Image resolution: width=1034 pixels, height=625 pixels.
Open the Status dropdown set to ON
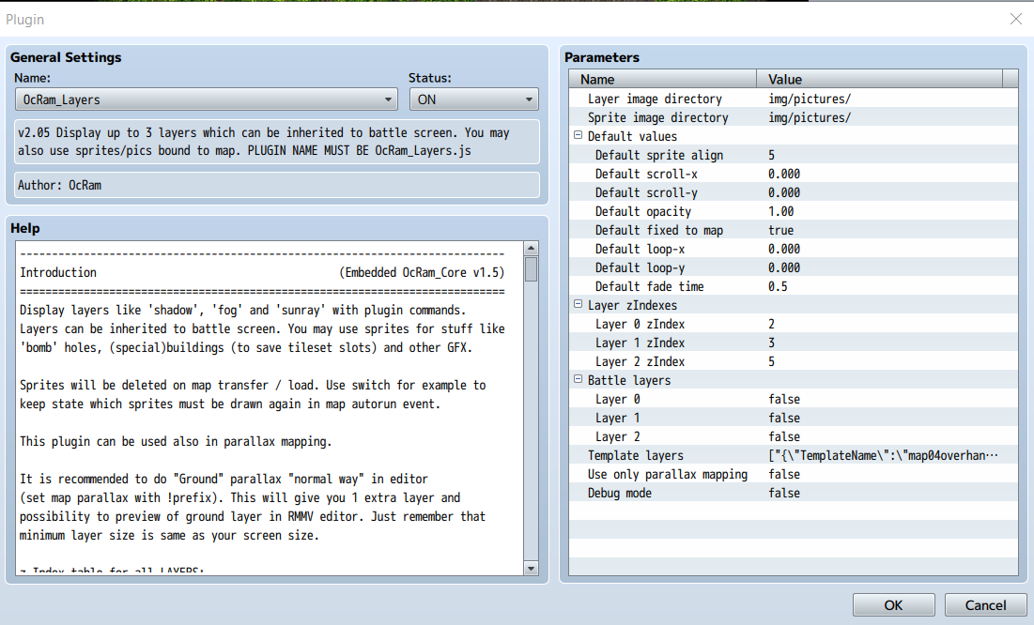[473, 99]
